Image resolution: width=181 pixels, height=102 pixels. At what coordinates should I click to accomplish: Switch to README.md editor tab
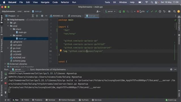tap(58, 16)
